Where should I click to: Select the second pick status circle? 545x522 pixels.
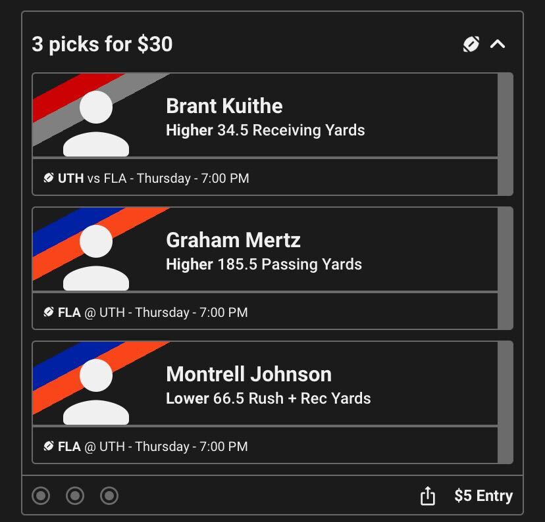coord(75,496)
